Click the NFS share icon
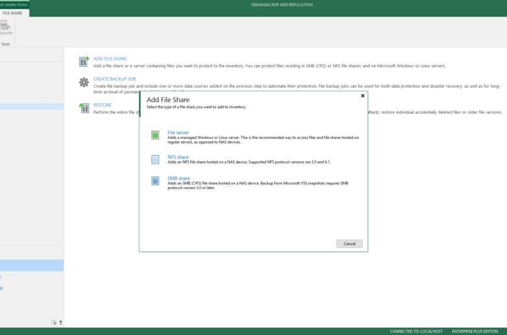The width and height of the screenshot is (507, 335). [x=155, y=160]
